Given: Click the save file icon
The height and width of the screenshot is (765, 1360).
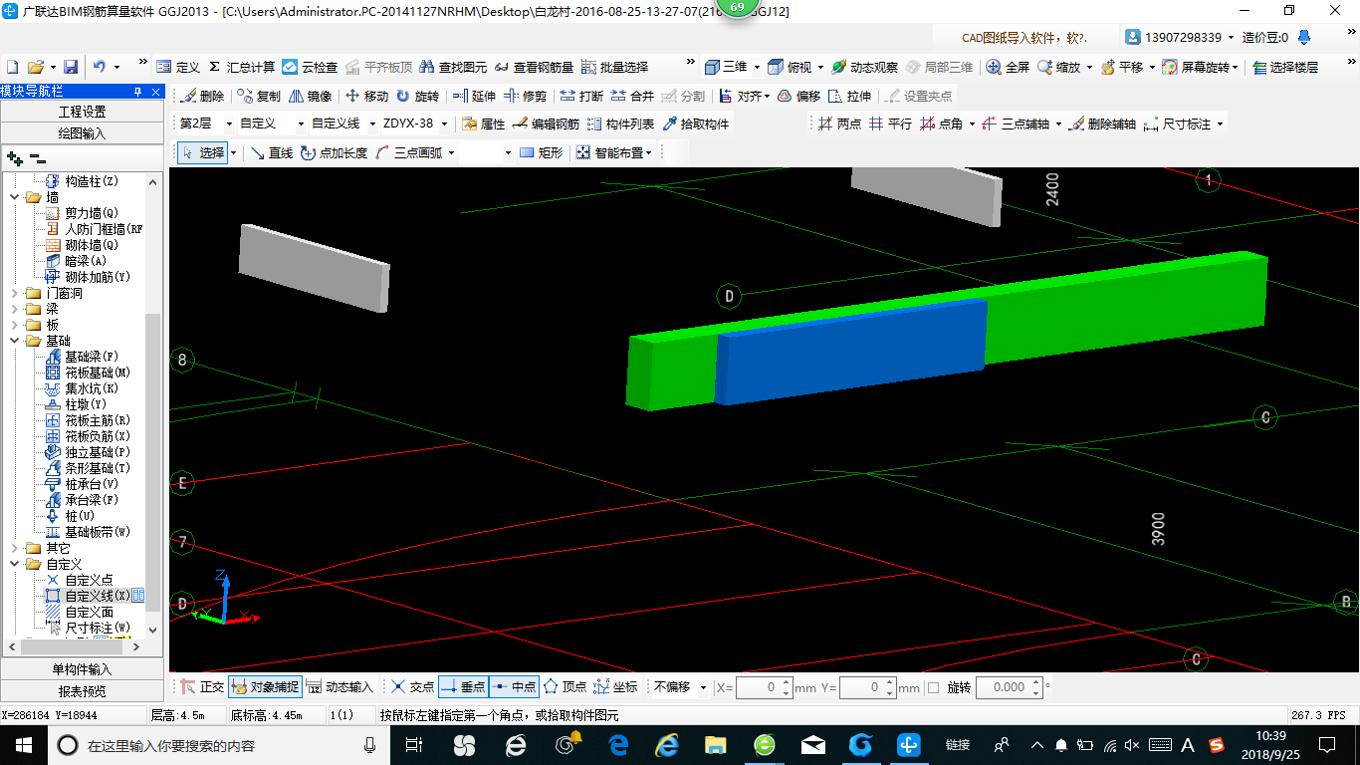Looking at the screenshot, I should pyautogui.click(x=71, y=67).
